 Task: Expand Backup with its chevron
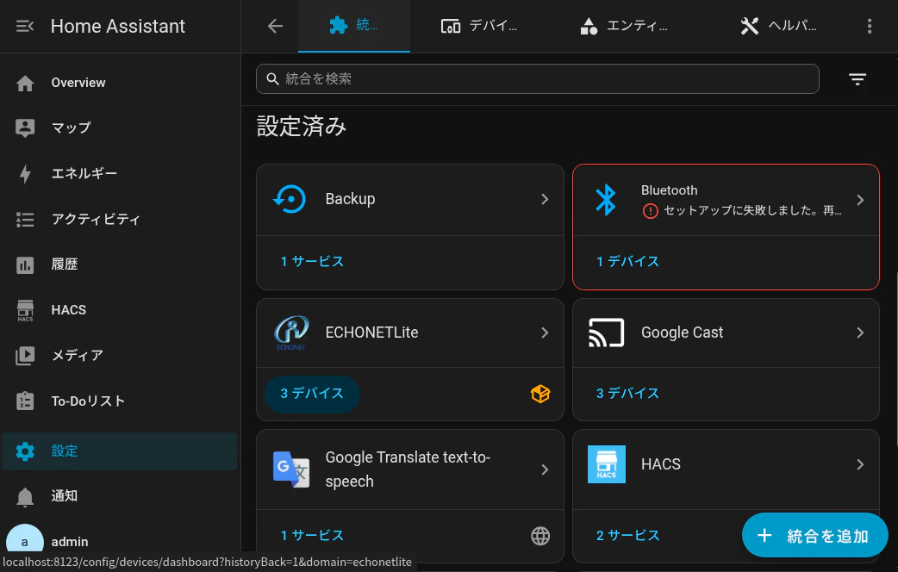pos(545,199)
